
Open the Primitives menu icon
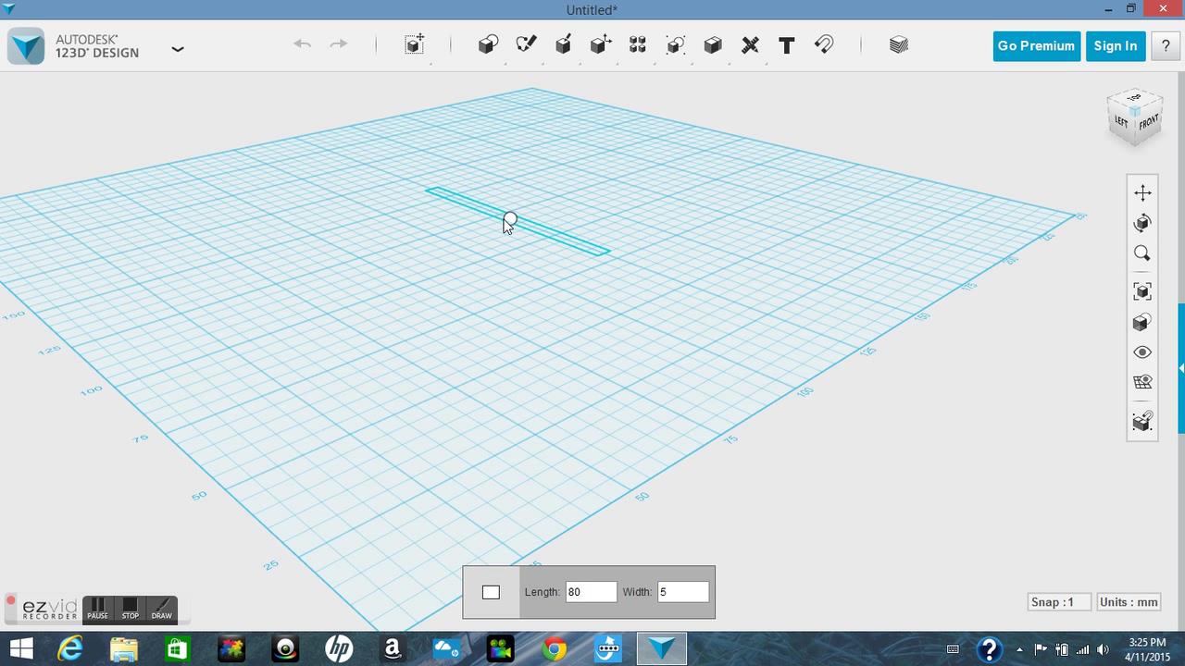[488, 44]
